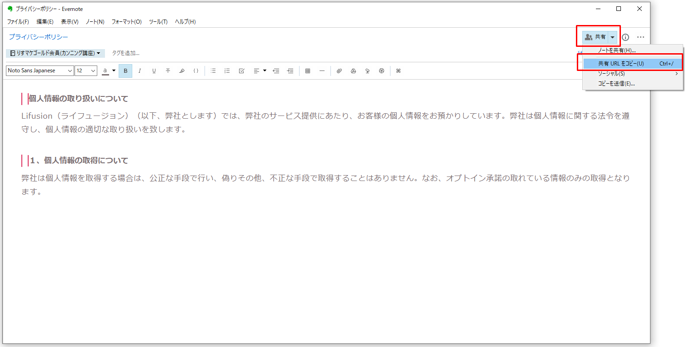Expand the ソーシャル(S) submenu

(x=633, y=74)
